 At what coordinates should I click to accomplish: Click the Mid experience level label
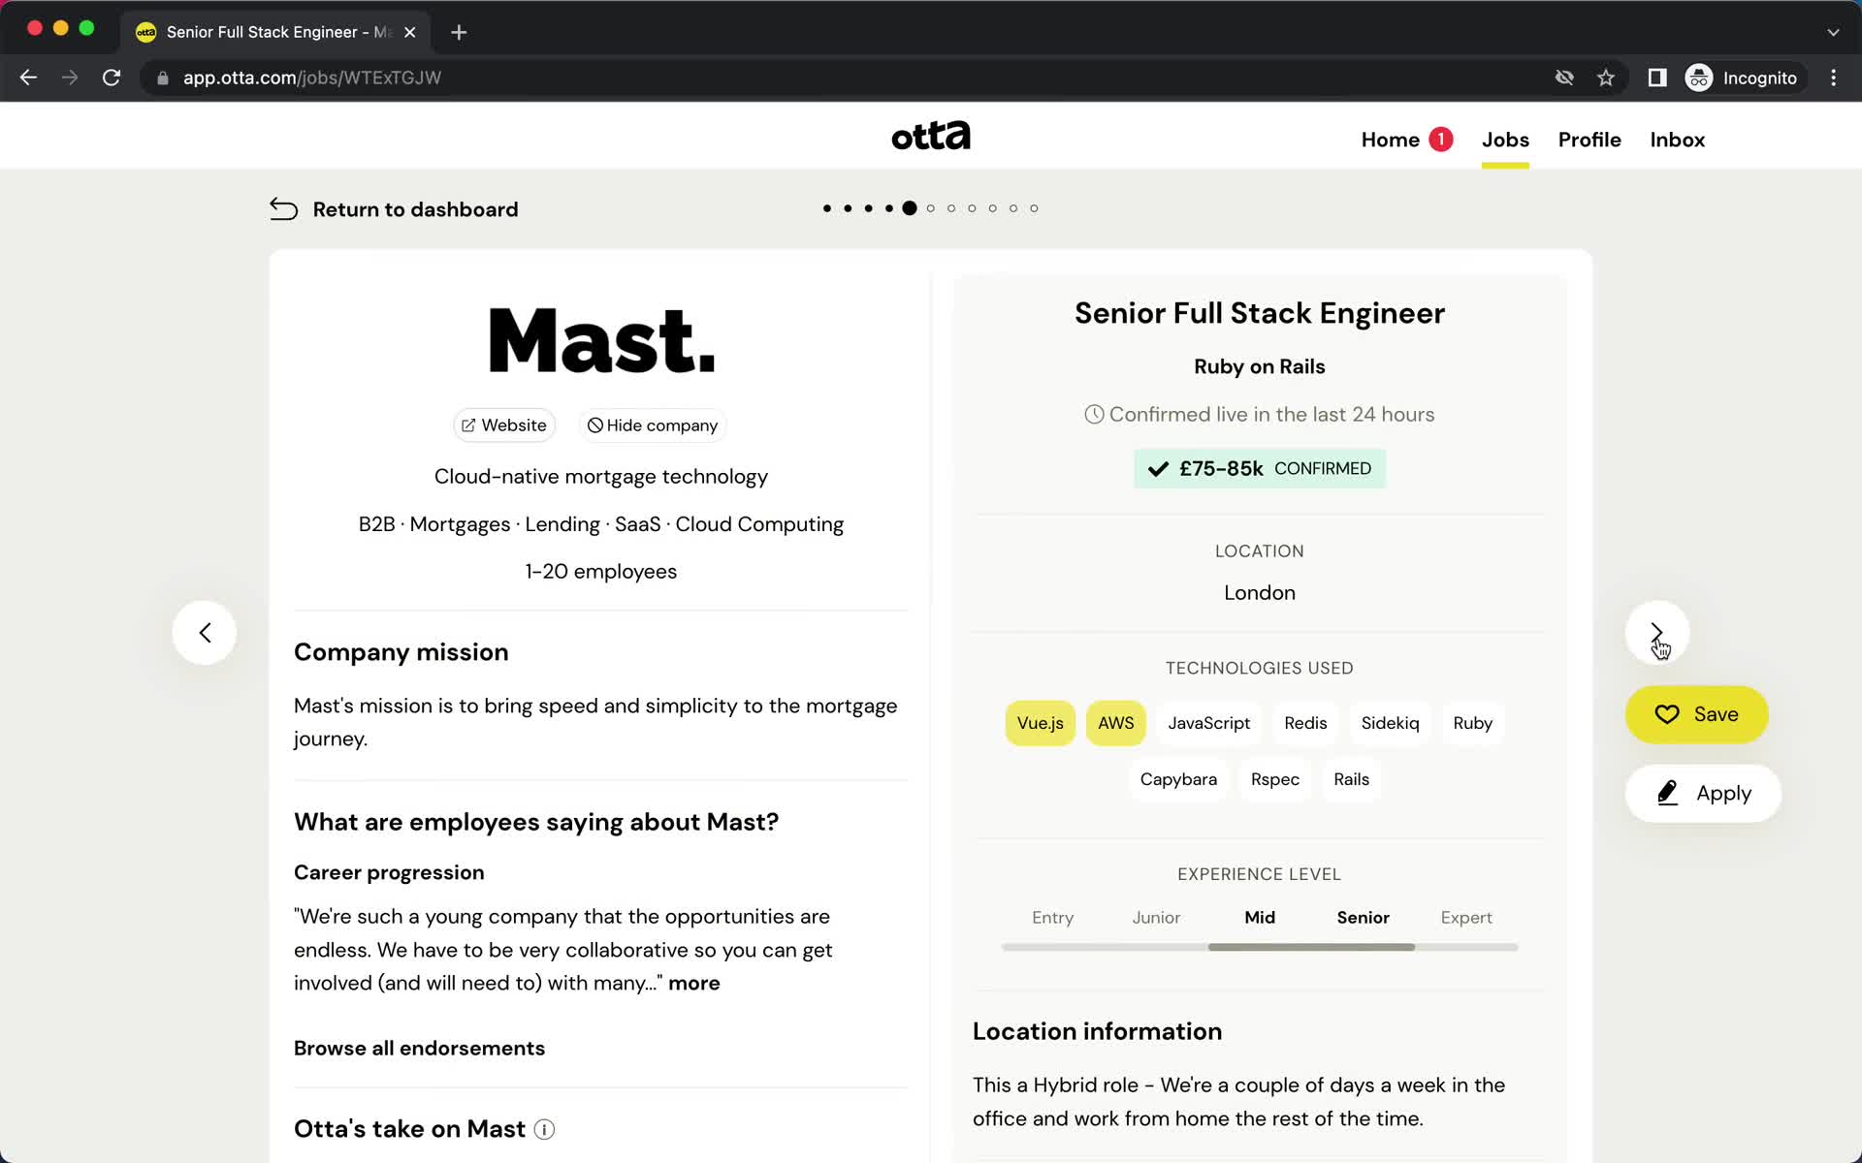[x=1259, y=917]
